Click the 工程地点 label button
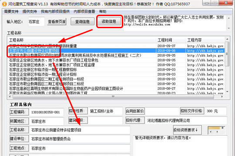 click(19, 148)
